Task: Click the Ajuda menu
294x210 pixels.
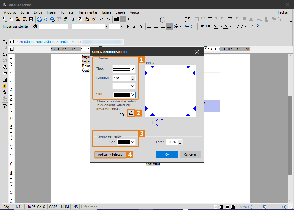Action: point(134,12)
